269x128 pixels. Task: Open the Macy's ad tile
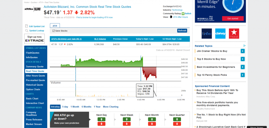tap(234, 33)
